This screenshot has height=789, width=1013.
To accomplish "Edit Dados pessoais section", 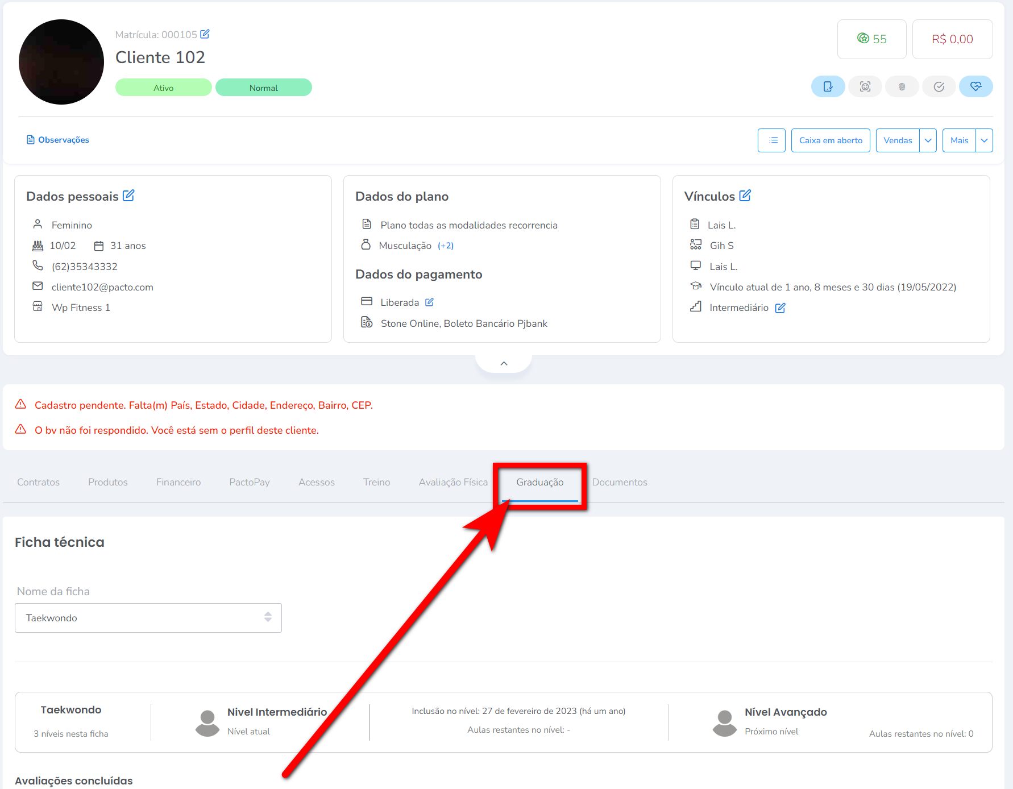I will (x=129, y=196).
